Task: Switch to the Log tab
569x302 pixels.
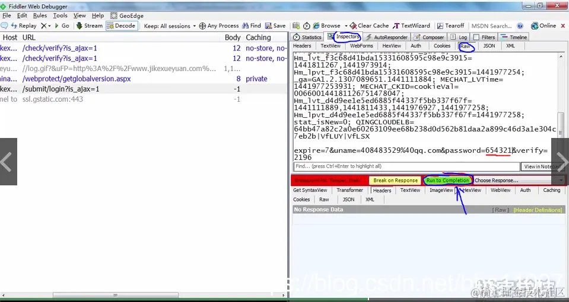Action: click(459, 37)
